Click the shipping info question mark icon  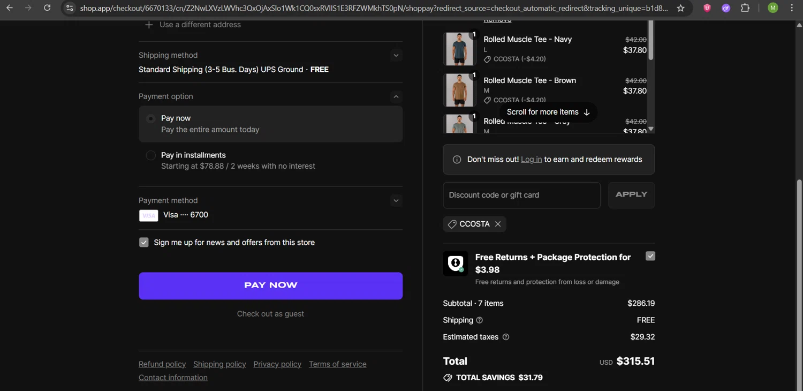point(480,320)
